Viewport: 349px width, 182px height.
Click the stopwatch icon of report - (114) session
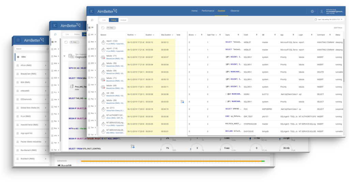click(x=103, y=50)
